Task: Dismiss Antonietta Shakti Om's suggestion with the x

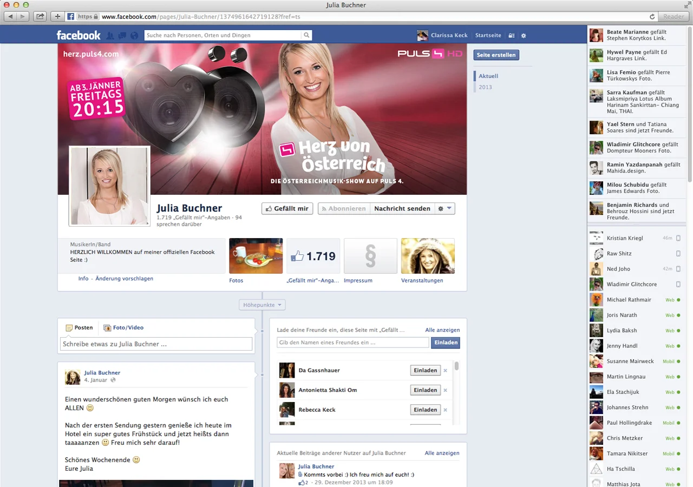Action: [446, 390]
